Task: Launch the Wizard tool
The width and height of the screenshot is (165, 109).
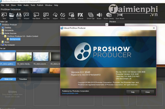Action: (x=26, y=16)
